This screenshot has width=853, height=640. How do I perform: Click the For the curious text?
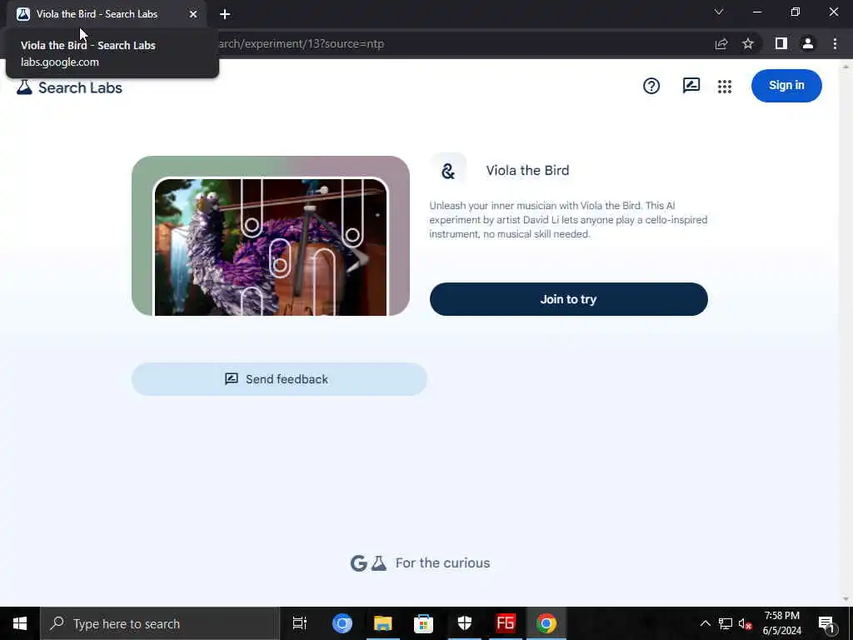click(442, 563)
